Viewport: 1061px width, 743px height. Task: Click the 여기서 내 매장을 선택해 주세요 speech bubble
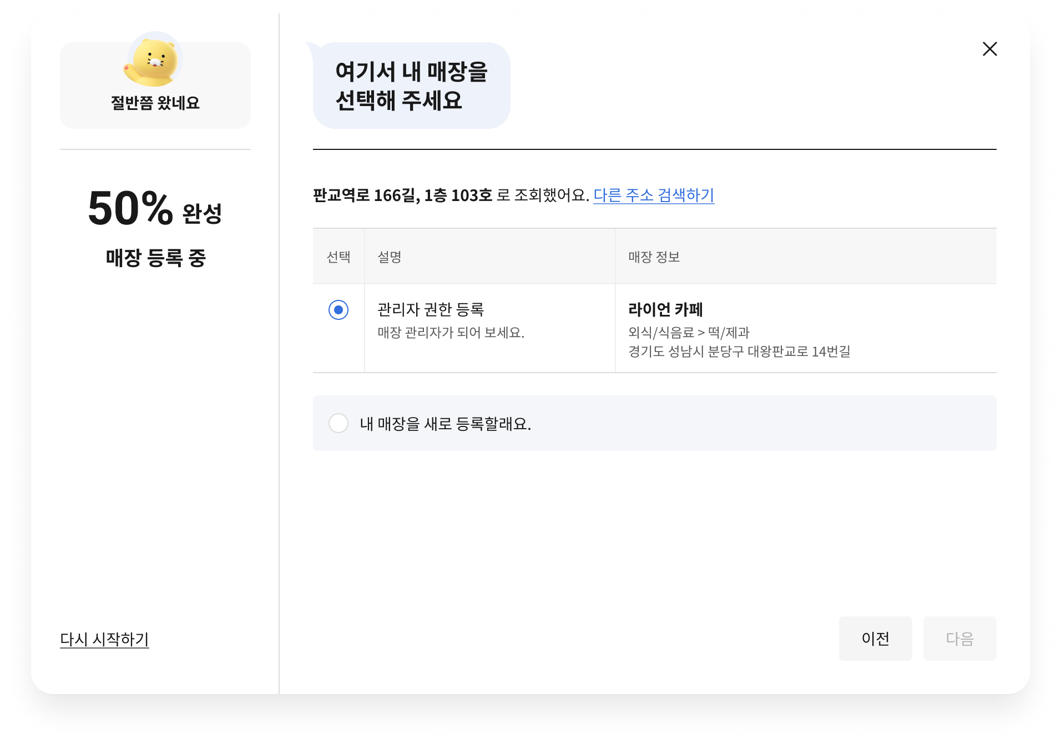pos(411,86)
